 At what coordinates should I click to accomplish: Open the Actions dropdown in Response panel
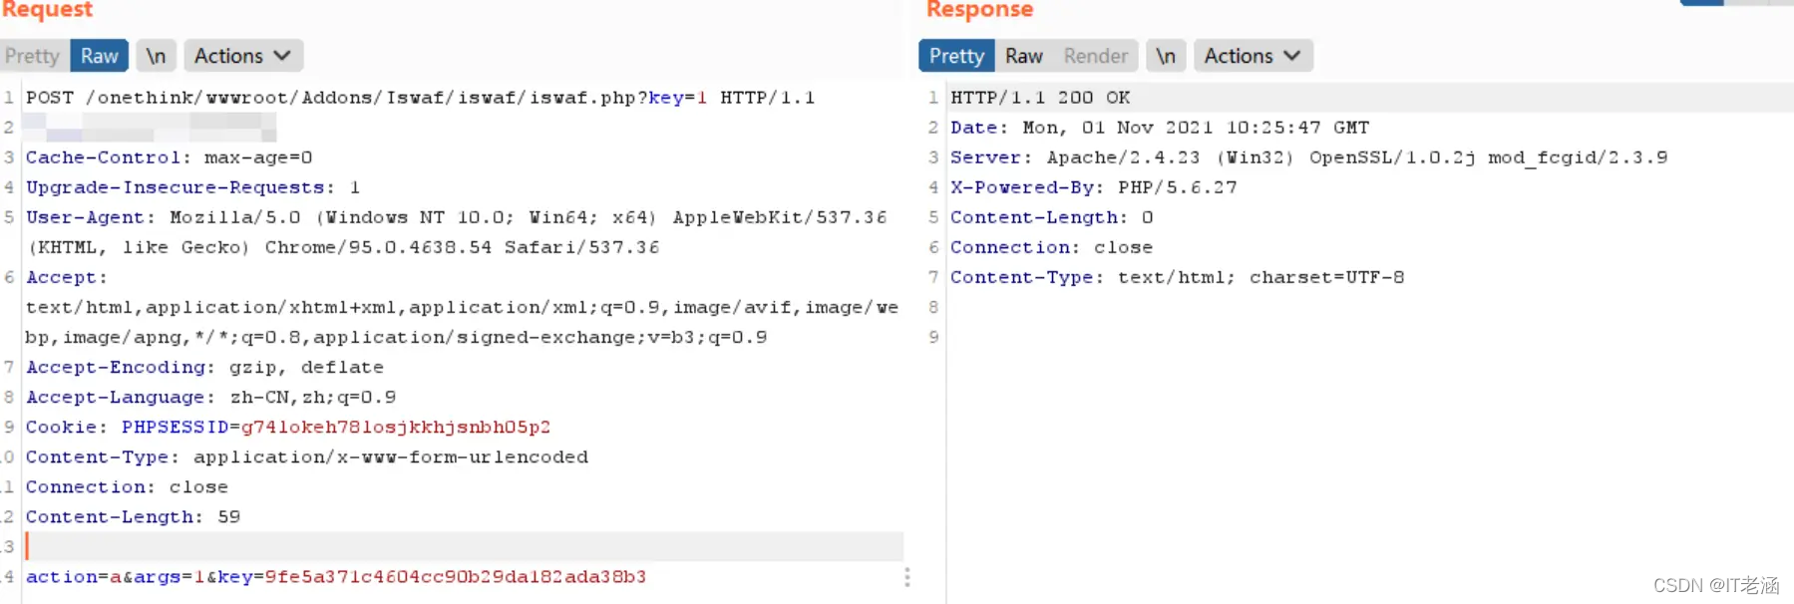pos(1253,56)
